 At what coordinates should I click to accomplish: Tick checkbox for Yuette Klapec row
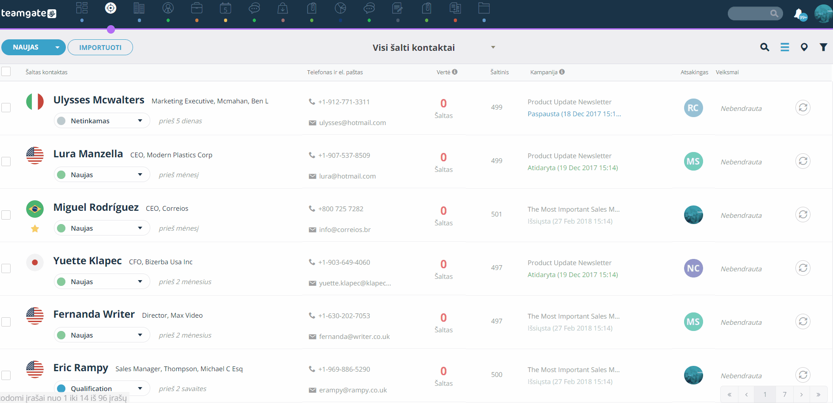6,268
